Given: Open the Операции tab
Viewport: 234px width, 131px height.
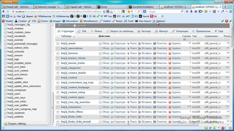Looking at the screenshot, I should click(180, 31).
